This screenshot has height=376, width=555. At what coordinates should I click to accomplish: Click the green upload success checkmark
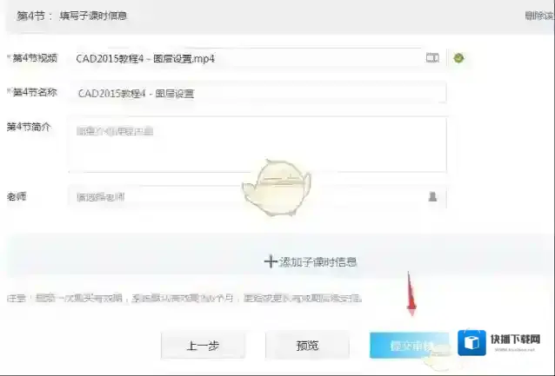click(x=458, y=58)
